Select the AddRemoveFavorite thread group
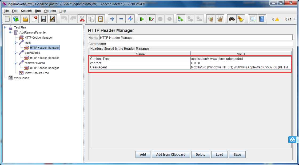This screenshot has height=165, width=299. 33,32
